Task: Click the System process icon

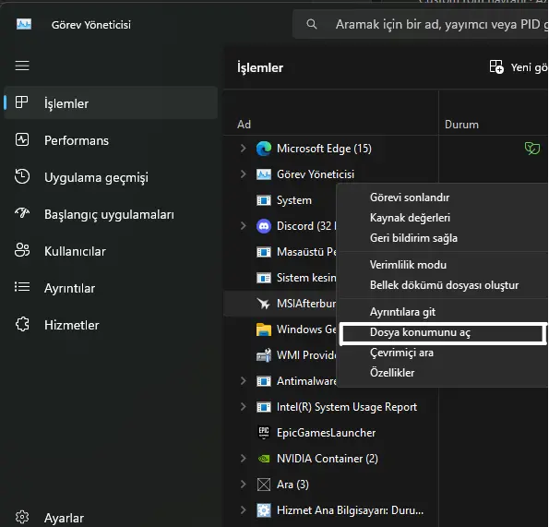Action: 264,200
